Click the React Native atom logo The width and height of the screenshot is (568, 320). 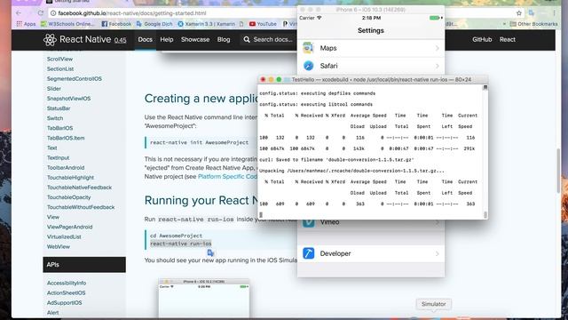(50, 39)
